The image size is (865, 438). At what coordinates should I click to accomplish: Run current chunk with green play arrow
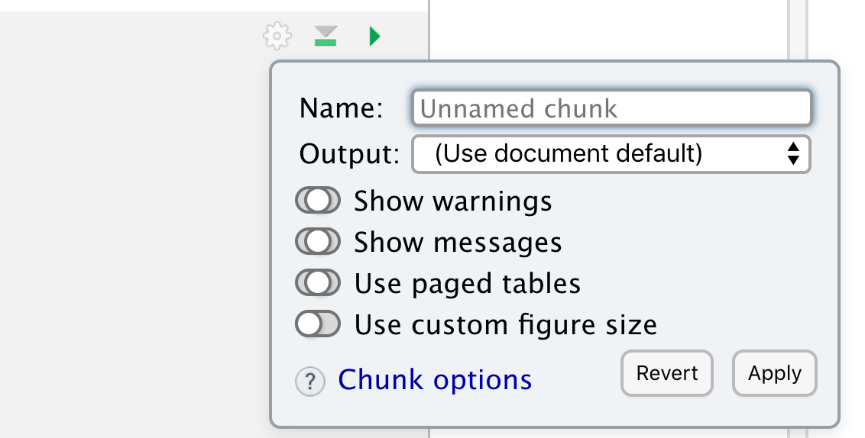click(x=374, y=37)
